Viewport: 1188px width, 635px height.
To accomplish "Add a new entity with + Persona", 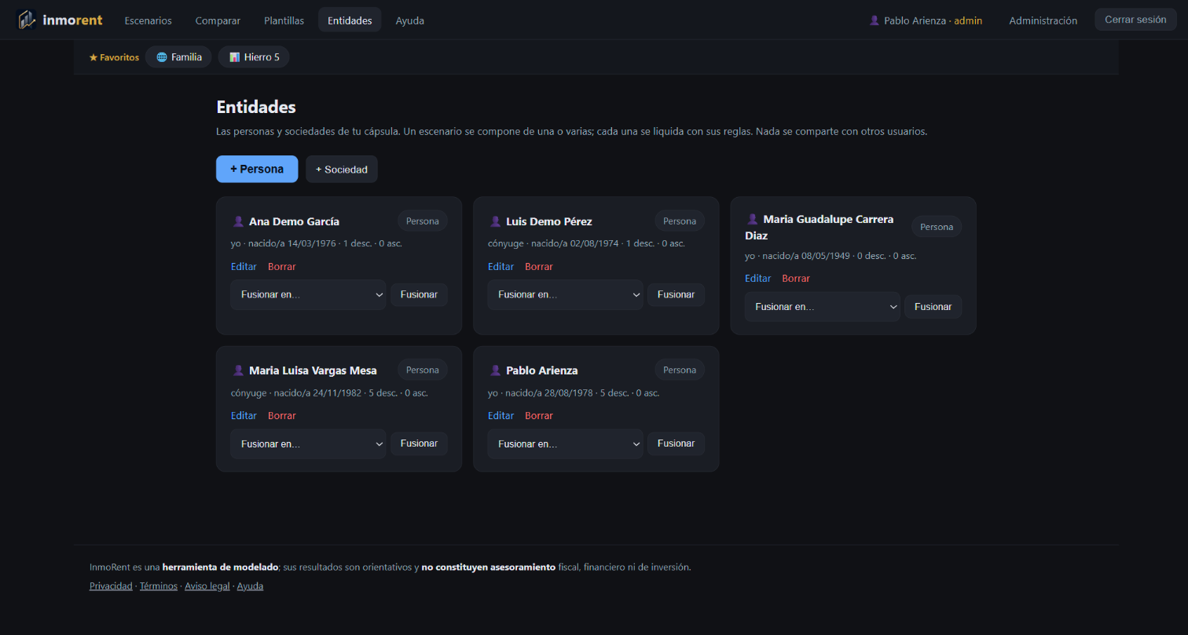I will pyautogui.click(x=257, y=169).
